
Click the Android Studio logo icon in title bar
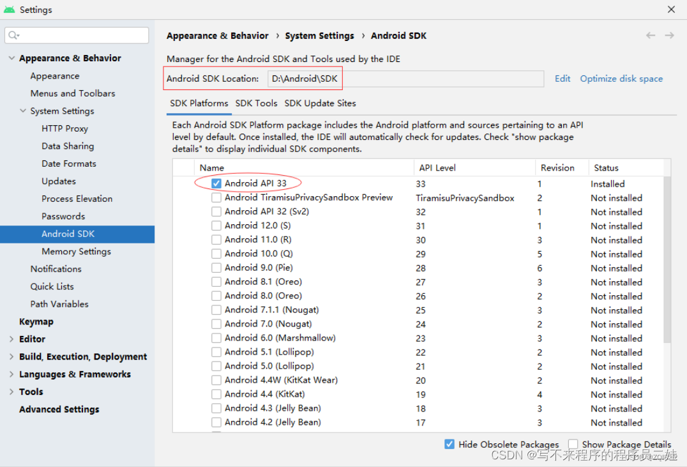(x=9, y=9)
